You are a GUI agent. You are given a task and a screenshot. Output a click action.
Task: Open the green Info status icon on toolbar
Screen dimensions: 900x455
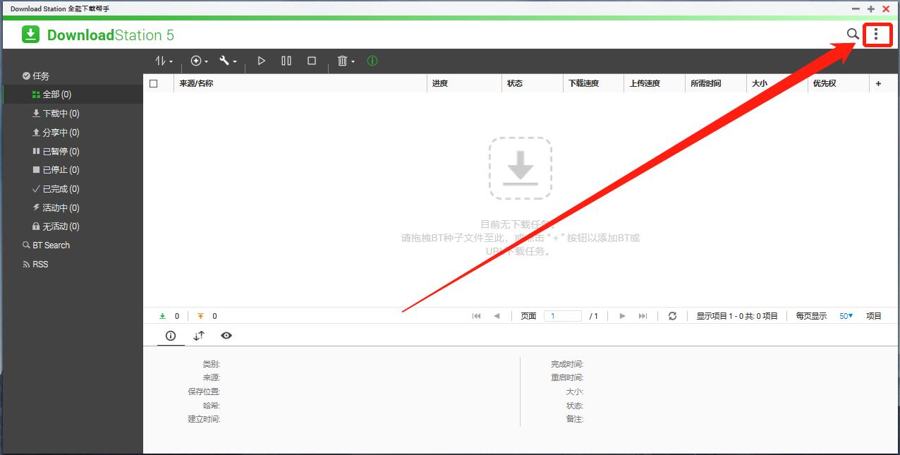[x=372, y=61]
